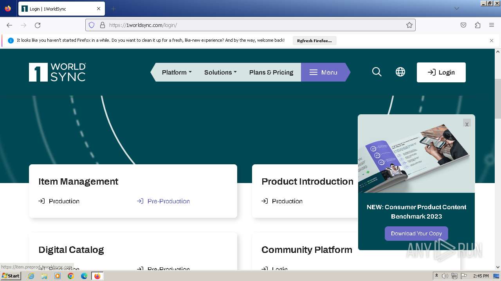Reload the current page
Image resolution: width=501 pixels, height=281 pixels.
pos(38,25)
